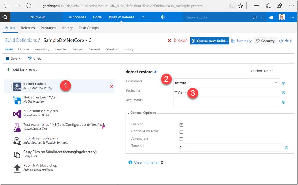Screen dimensions: 298x185
Task: Check the Always run checkbox
Action: 181,139
